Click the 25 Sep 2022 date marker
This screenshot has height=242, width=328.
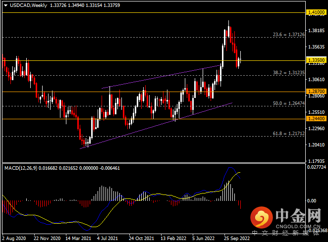pos(237,237)
